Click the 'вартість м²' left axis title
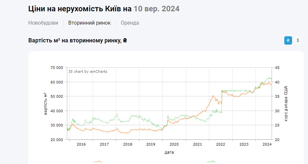 click(x=45, y=104)
